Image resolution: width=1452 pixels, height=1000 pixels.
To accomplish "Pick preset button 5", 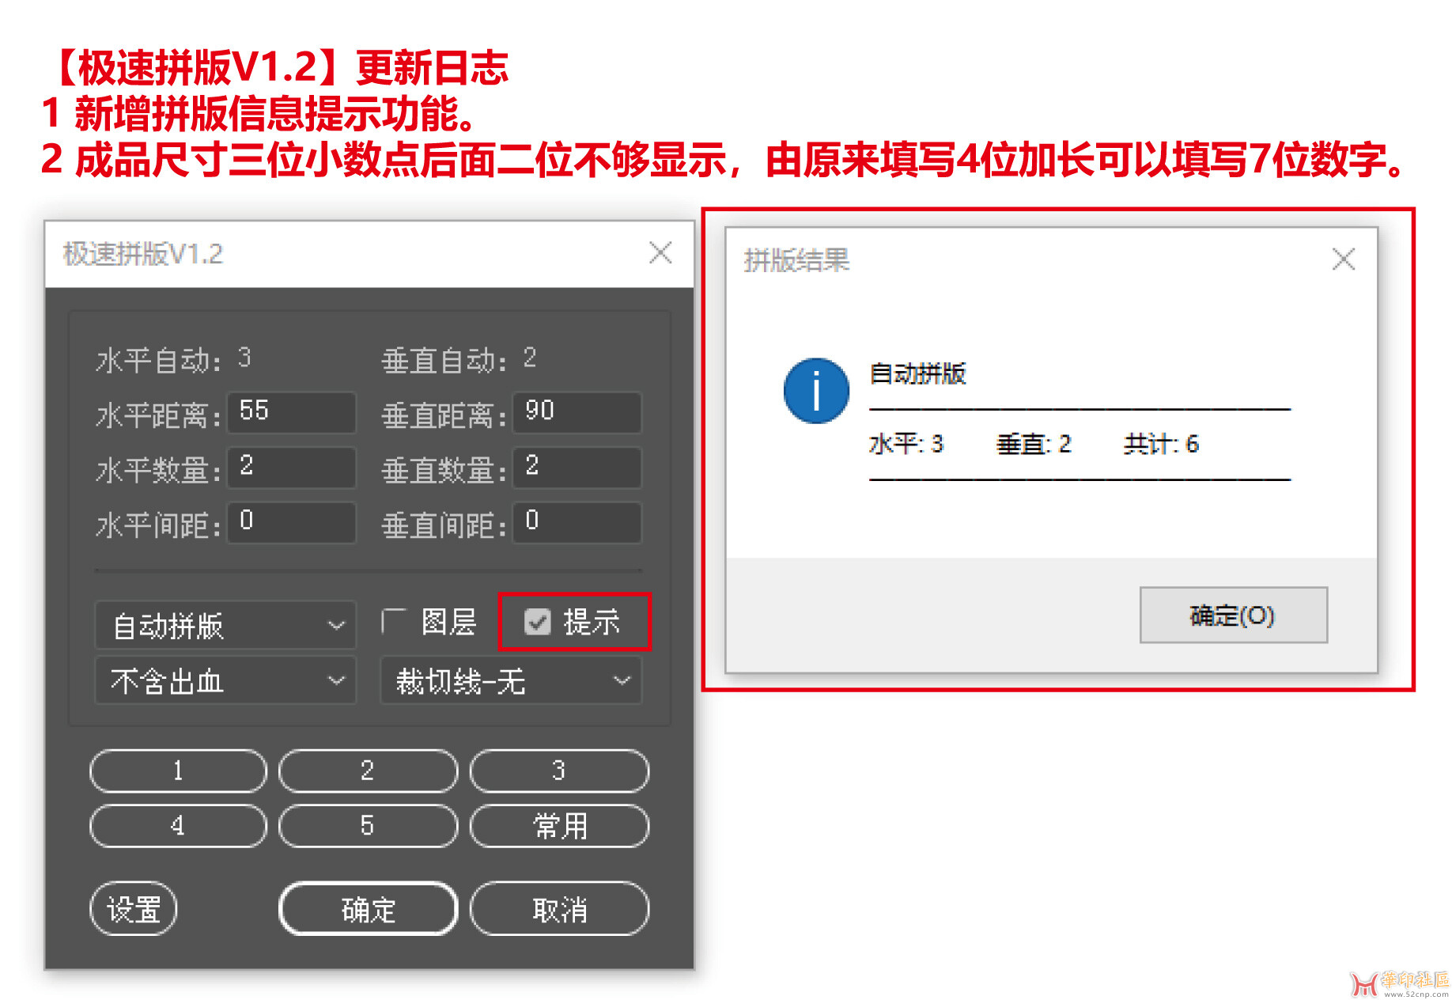I will (368, 826).
